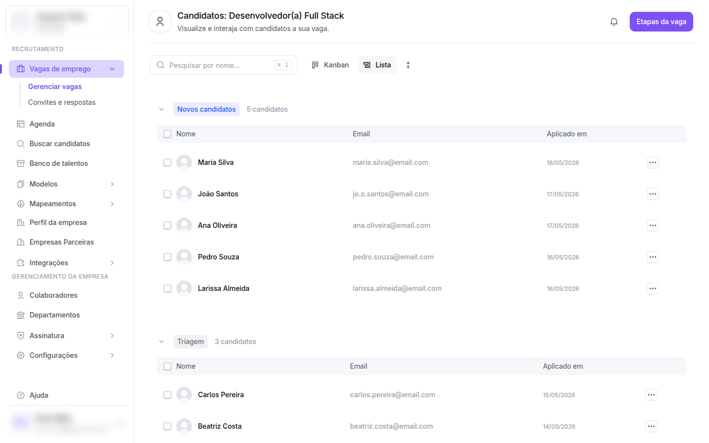Expand the Modelos submenu arrow
This screenshot has width=709, height=443.
112,184
